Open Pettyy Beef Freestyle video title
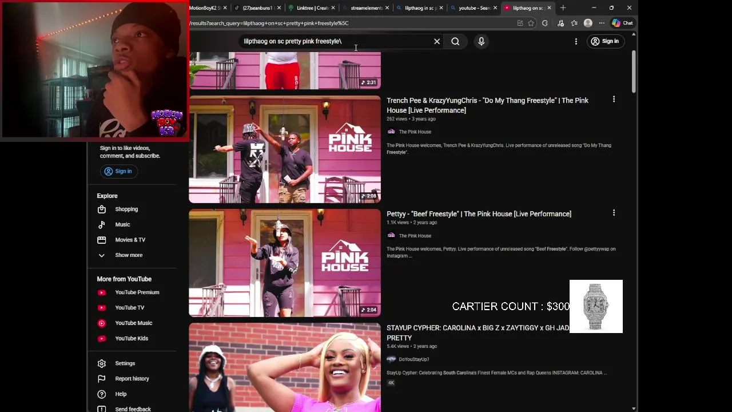The height and width of the screenshot is (412, 732). pyautogui.click(x=479, y=214)
